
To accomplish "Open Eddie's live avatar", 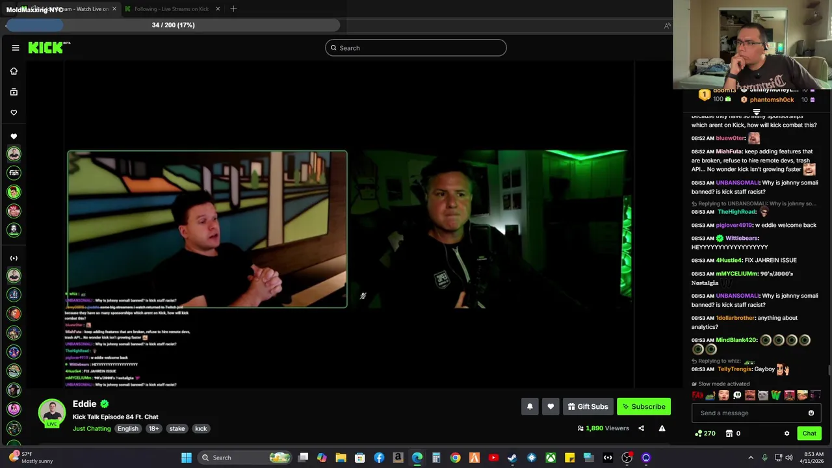I will 51,413.
